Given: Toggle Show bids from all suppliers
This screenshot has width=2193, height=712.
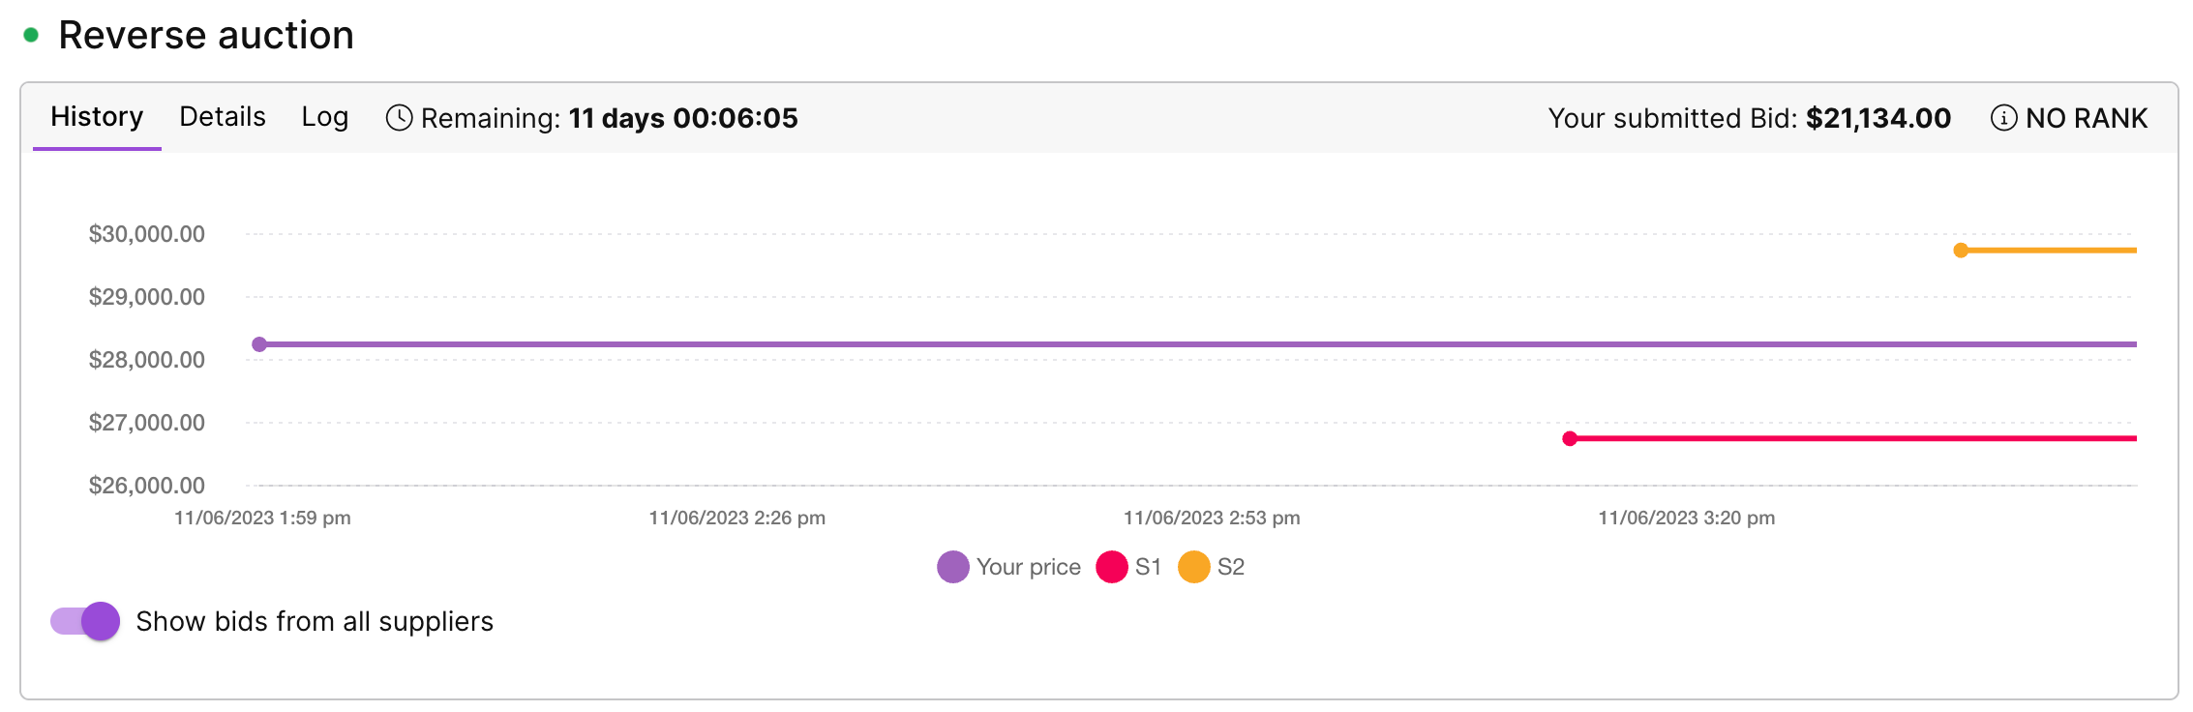Looking at the screenshot, I should click(86, 621).
